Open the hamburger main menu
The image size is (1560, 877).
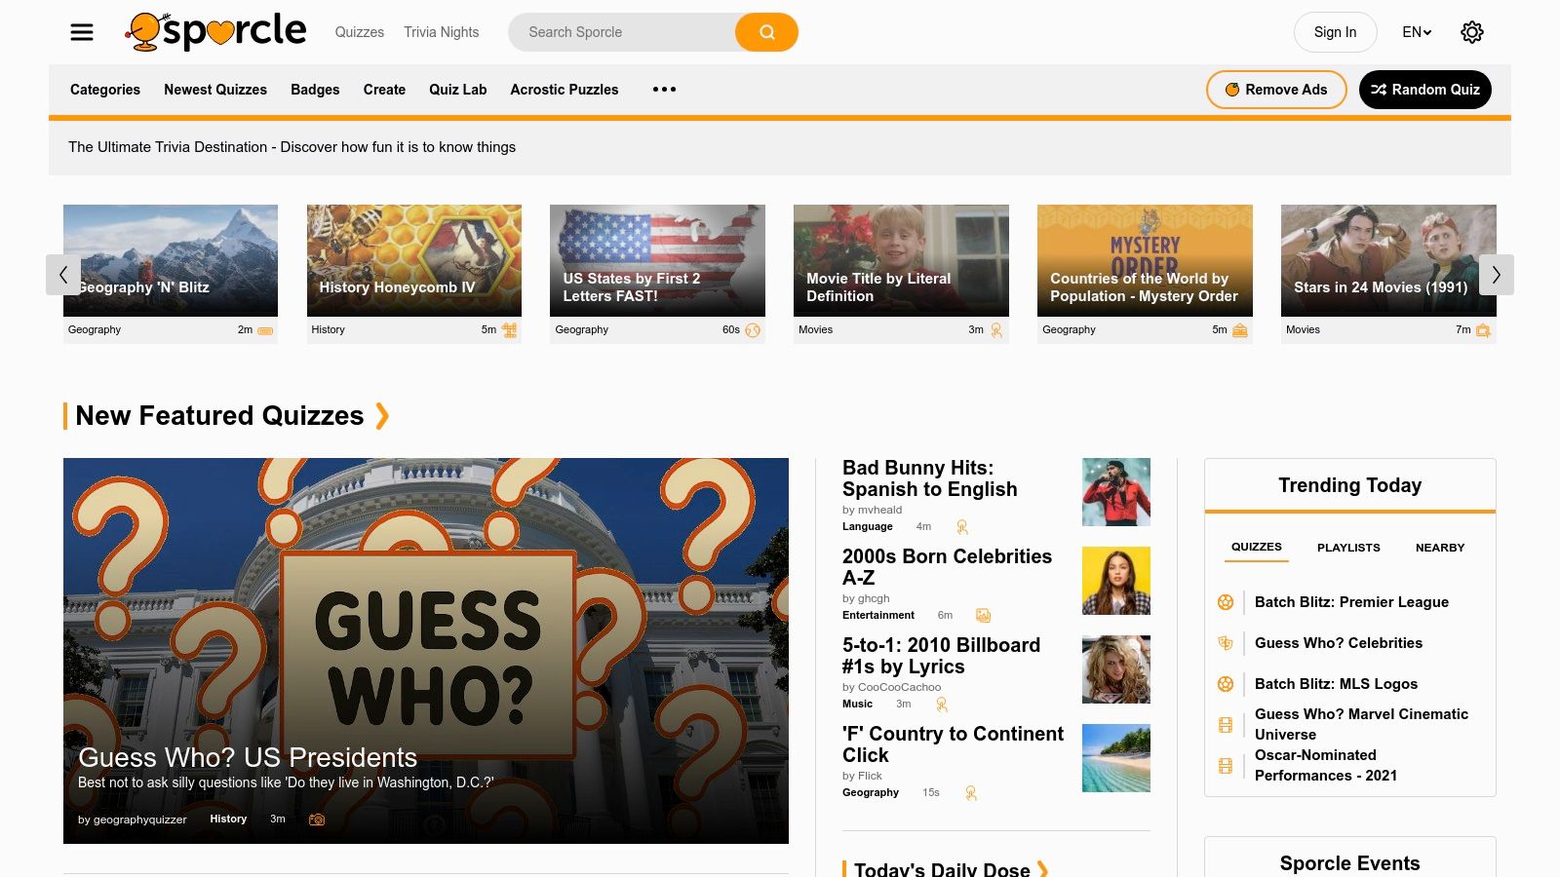82,32
